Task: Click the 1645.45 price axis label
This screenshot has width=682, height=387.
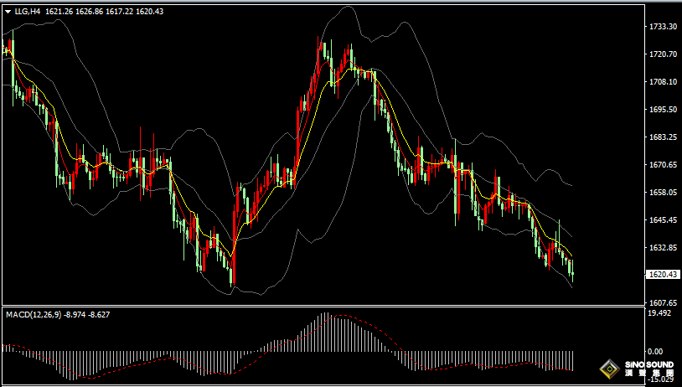Action: pyautogui.click(x=663, y=220)
